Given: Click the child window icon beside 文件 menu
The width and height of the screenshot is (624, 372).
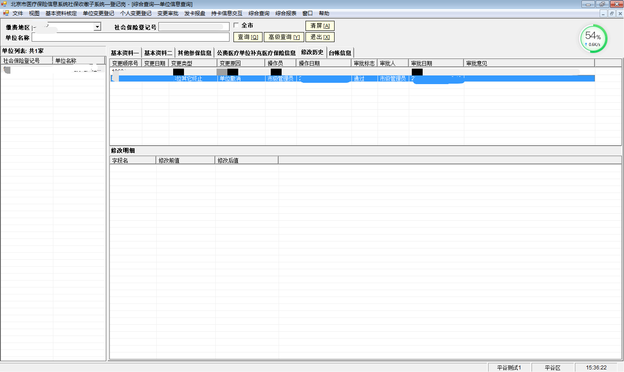Looking at the screenshot, I should click(x=6, y=13).
